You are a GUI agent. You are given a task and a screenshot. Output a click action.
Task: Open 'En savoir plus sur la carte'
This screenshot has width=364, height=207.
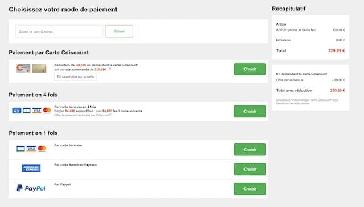76,77
